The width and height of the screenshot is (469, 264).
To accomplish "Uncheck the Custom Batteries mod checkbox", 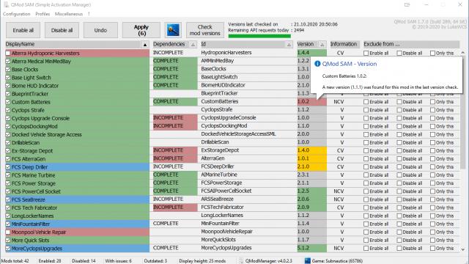I will click(x=8, y=102).
